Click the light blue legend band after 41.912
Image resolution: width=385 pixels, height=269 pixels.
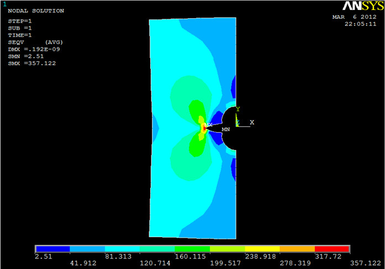[x=87, y=249]
